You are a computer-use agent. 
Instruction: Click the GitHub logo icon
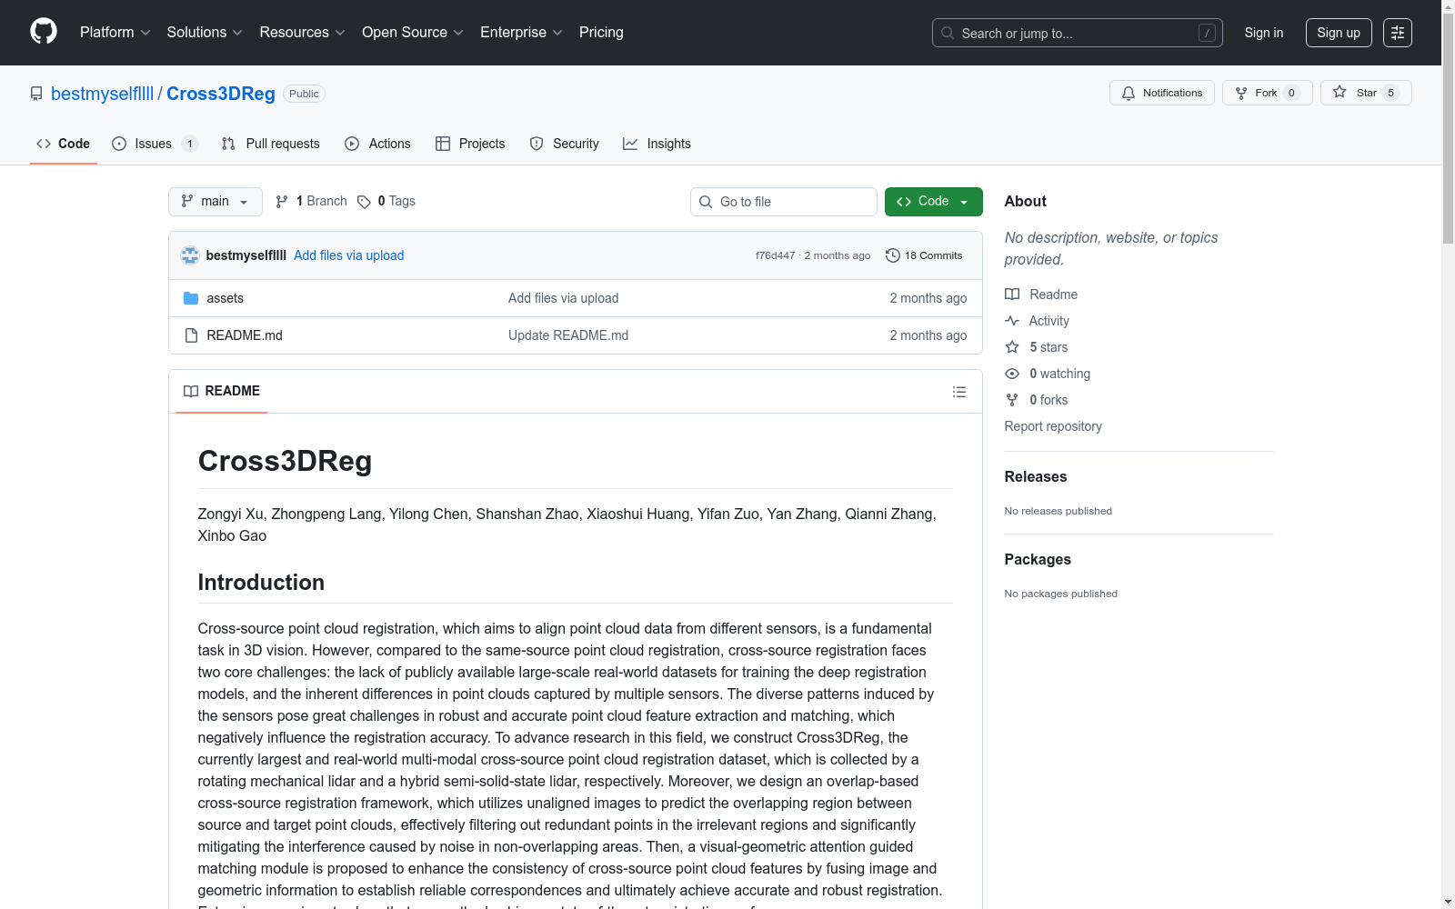point(44,32)
